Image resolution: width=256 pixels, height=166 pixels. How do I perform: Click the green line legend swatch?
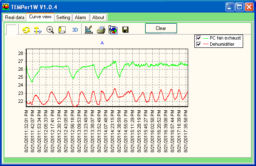point(206,38)
